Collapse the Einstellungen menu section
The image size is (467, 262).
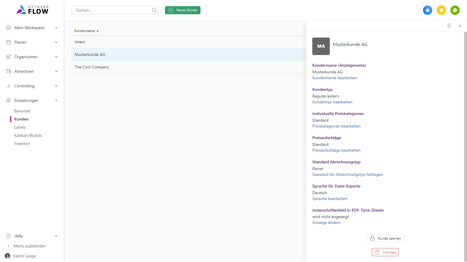pyautogui.click(x=32, y=100)
